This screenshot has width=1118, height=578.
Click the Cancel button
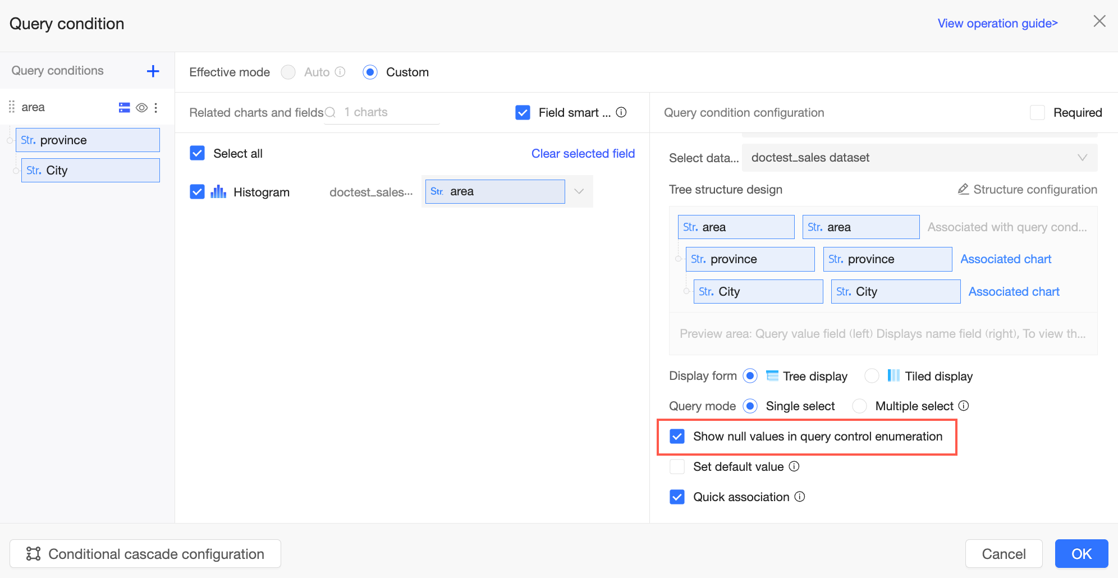(x=1004, y=554)
